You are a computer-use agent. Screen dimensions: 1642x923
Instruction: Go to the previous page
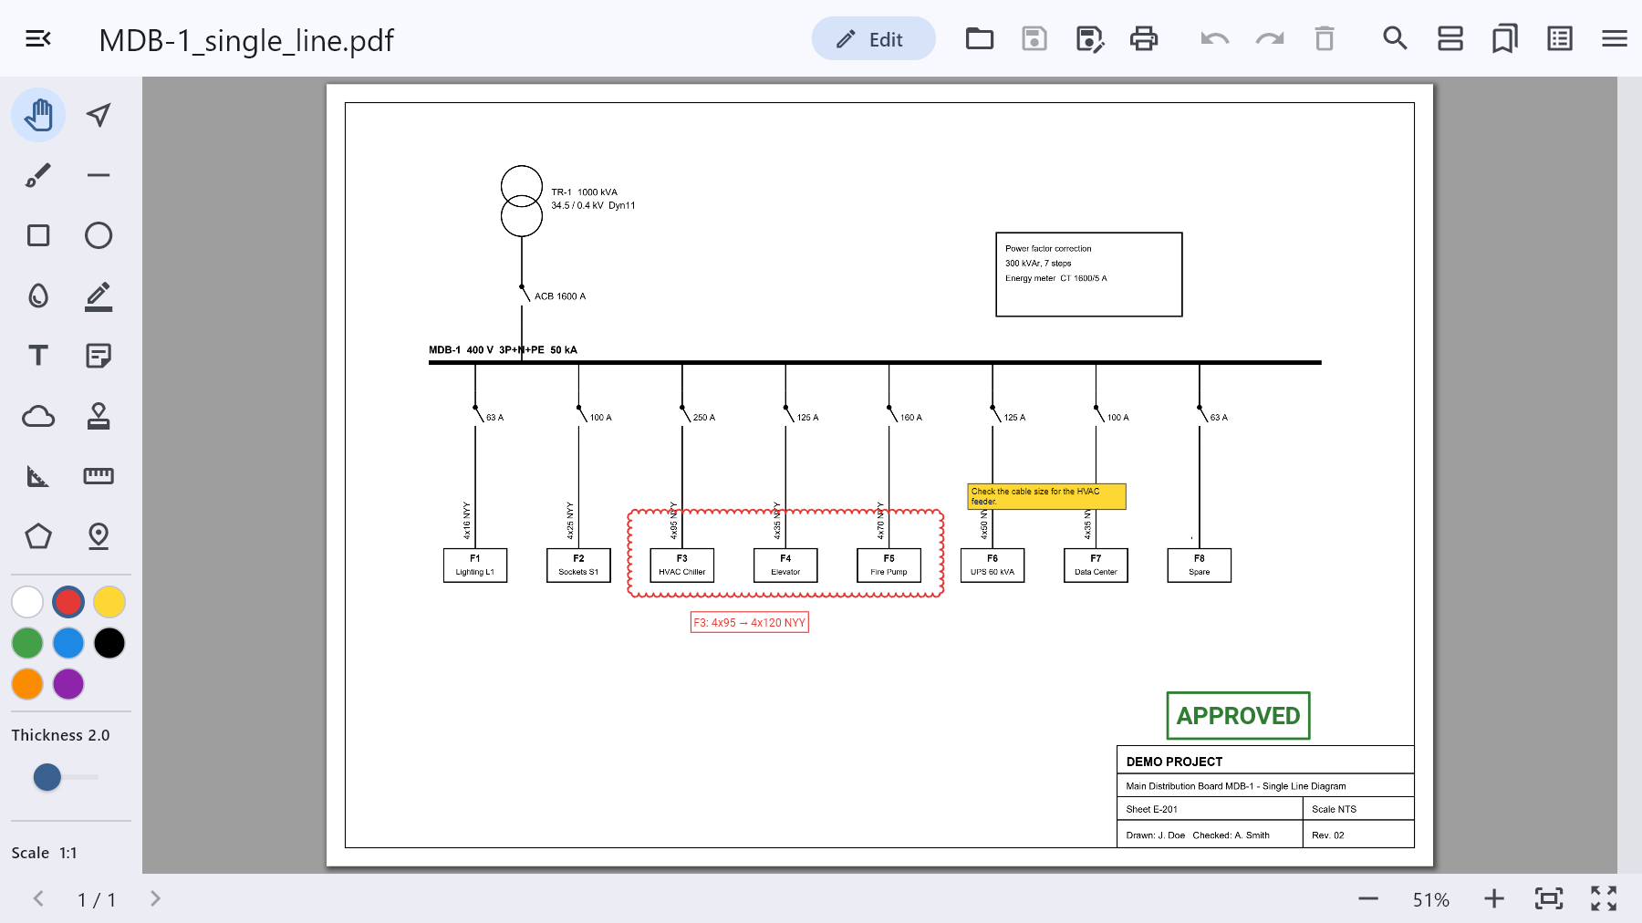[x=38, y=898]
